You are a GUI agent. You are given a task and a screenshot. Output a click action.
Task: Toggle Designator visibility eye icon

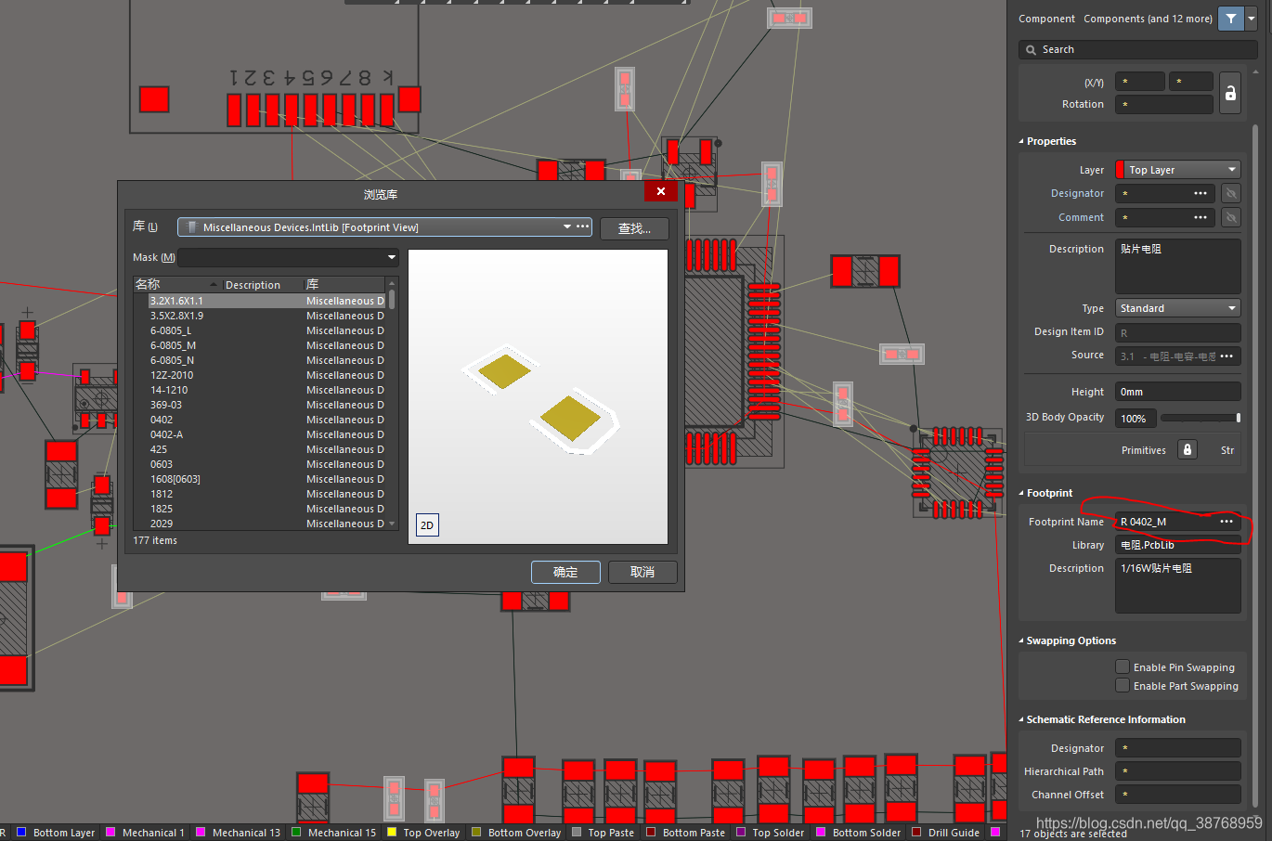[x=1230, y=193]
